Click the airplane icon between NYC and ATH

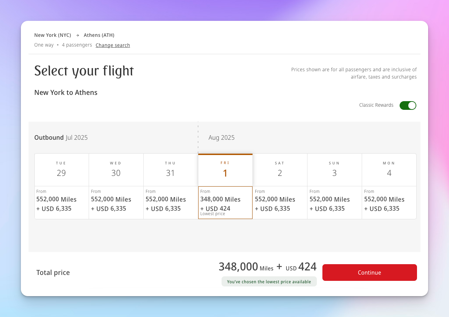tap(78, 35)
